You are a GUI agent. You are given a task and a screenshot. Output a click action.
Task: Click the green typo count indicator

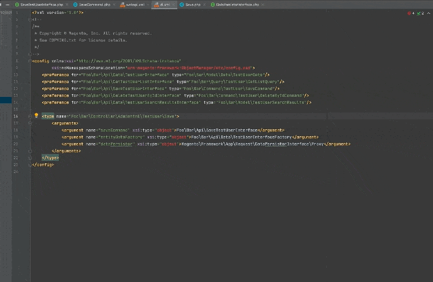click(419, 13)
